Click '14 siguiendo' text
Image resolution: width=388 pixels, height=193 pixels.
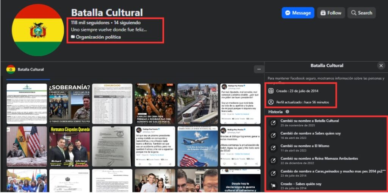tap(127, 23)
